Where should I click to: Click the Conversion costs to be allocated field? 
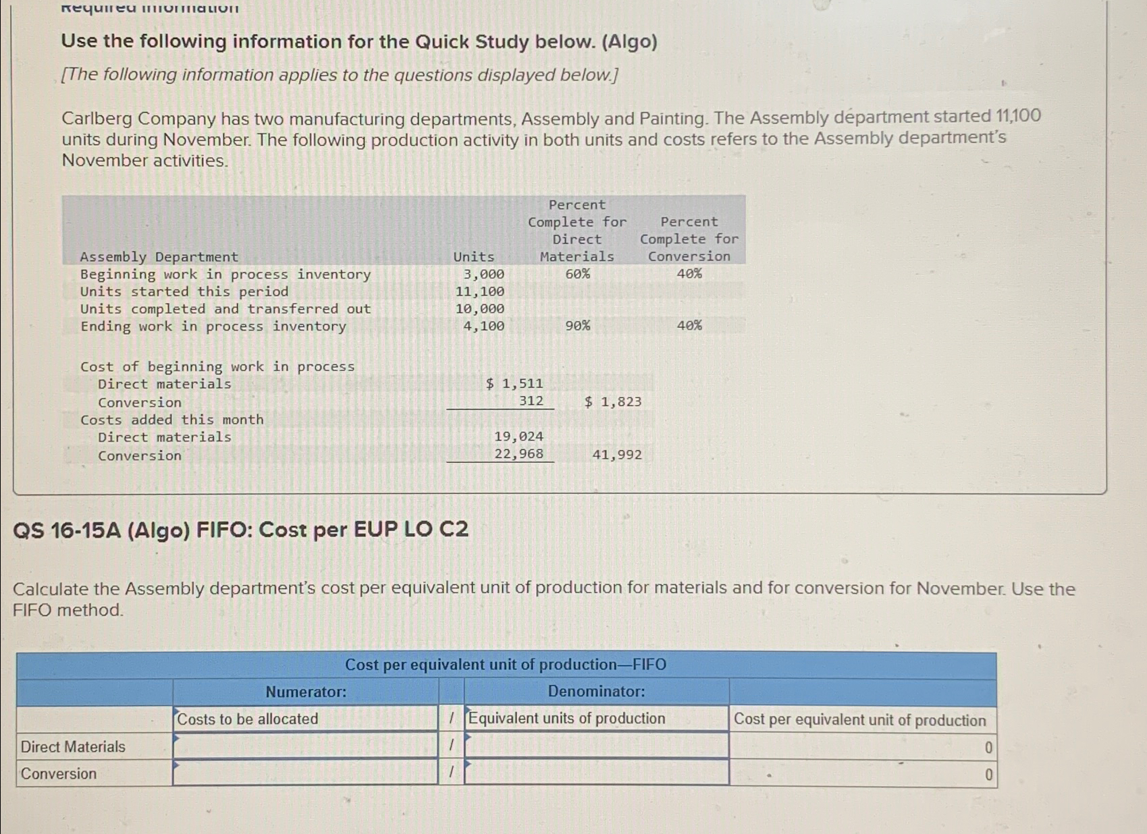pos(305,773)
